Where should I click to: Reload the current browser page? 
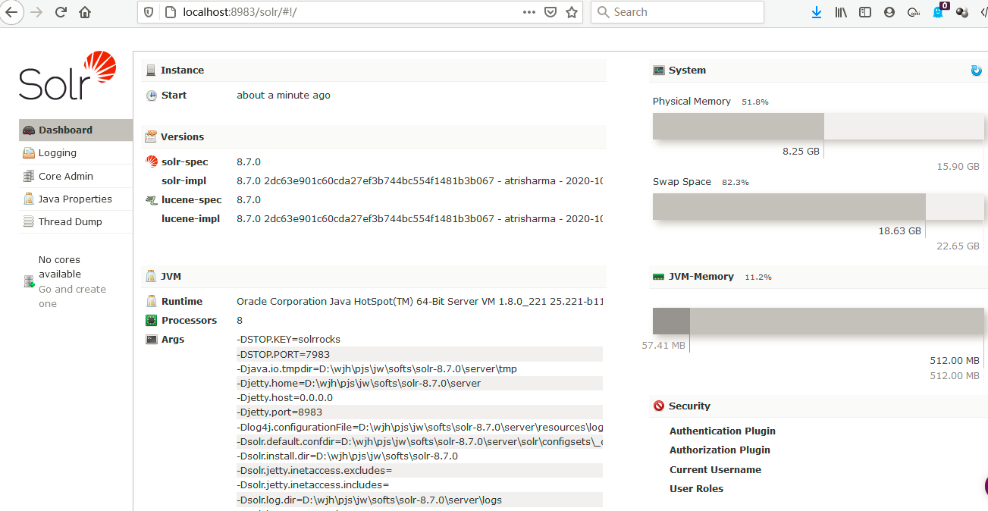pos(61,12)
